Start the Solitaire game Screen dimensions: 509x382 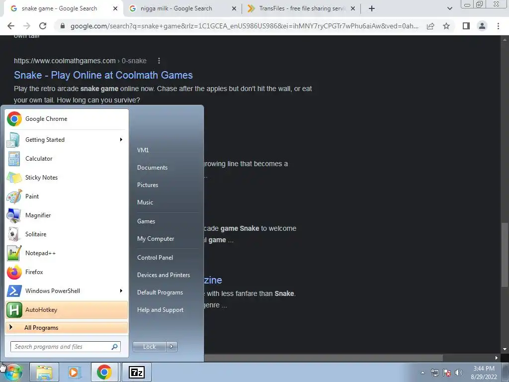tap(67, 234)
